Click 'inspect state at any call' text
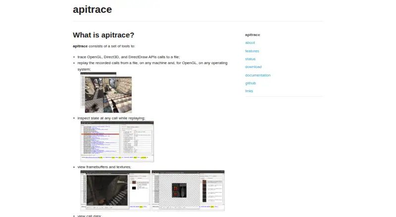396x217 pixels. point(111,118)
